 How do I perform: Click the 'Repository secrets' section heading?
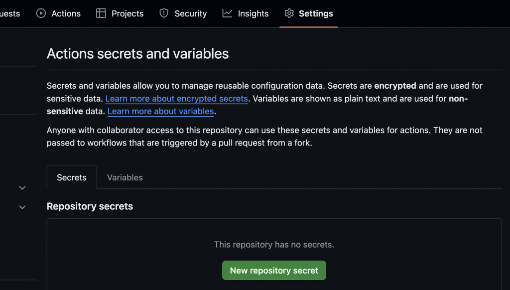click(x=90, y=206)
